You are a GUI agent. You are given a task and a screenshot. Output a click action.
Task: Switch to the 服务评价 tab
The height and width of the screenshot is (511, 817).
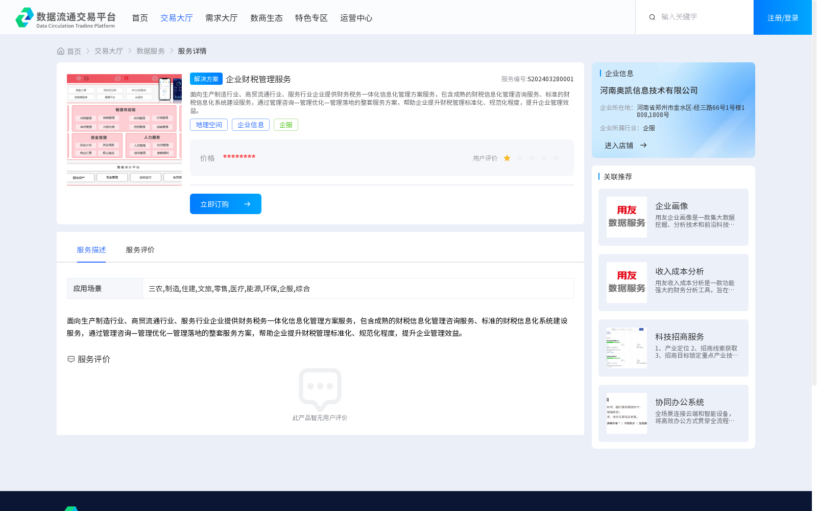click(x=140, y=250)
